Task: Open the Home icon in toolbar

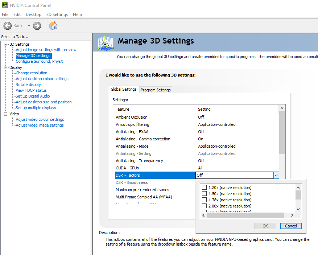Action: pyautogui.click(x=53, y=25)
